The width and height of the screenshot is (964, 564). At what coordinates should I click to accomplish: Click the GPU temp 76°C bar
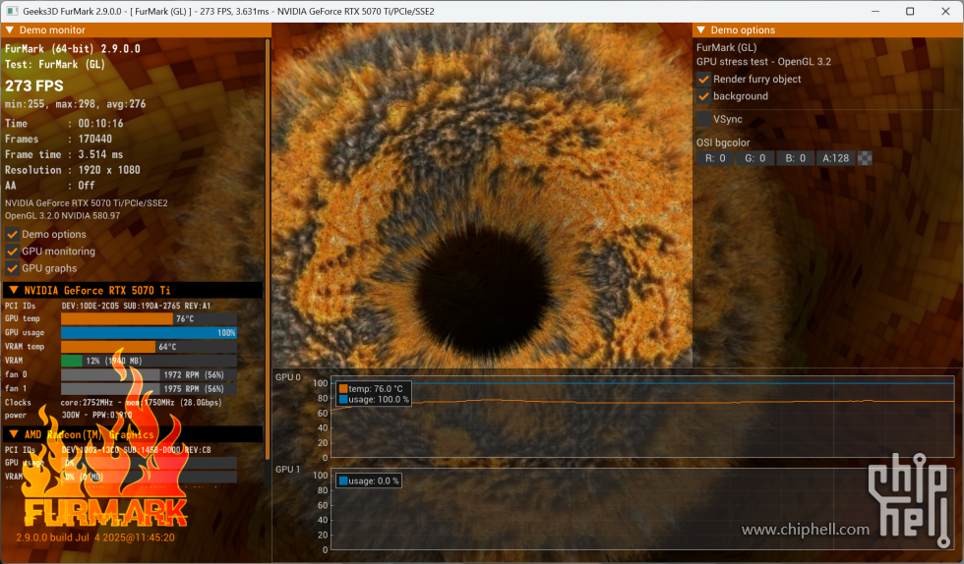click(149, 319)
